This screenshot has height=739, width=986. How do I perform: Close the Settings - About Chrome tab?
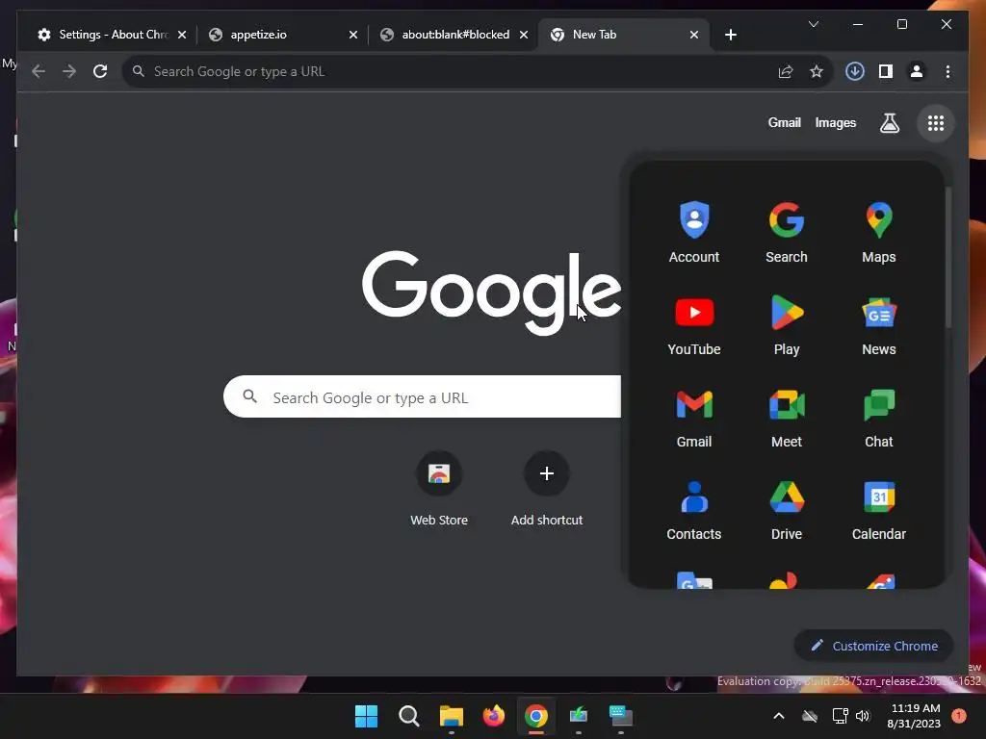182,35
